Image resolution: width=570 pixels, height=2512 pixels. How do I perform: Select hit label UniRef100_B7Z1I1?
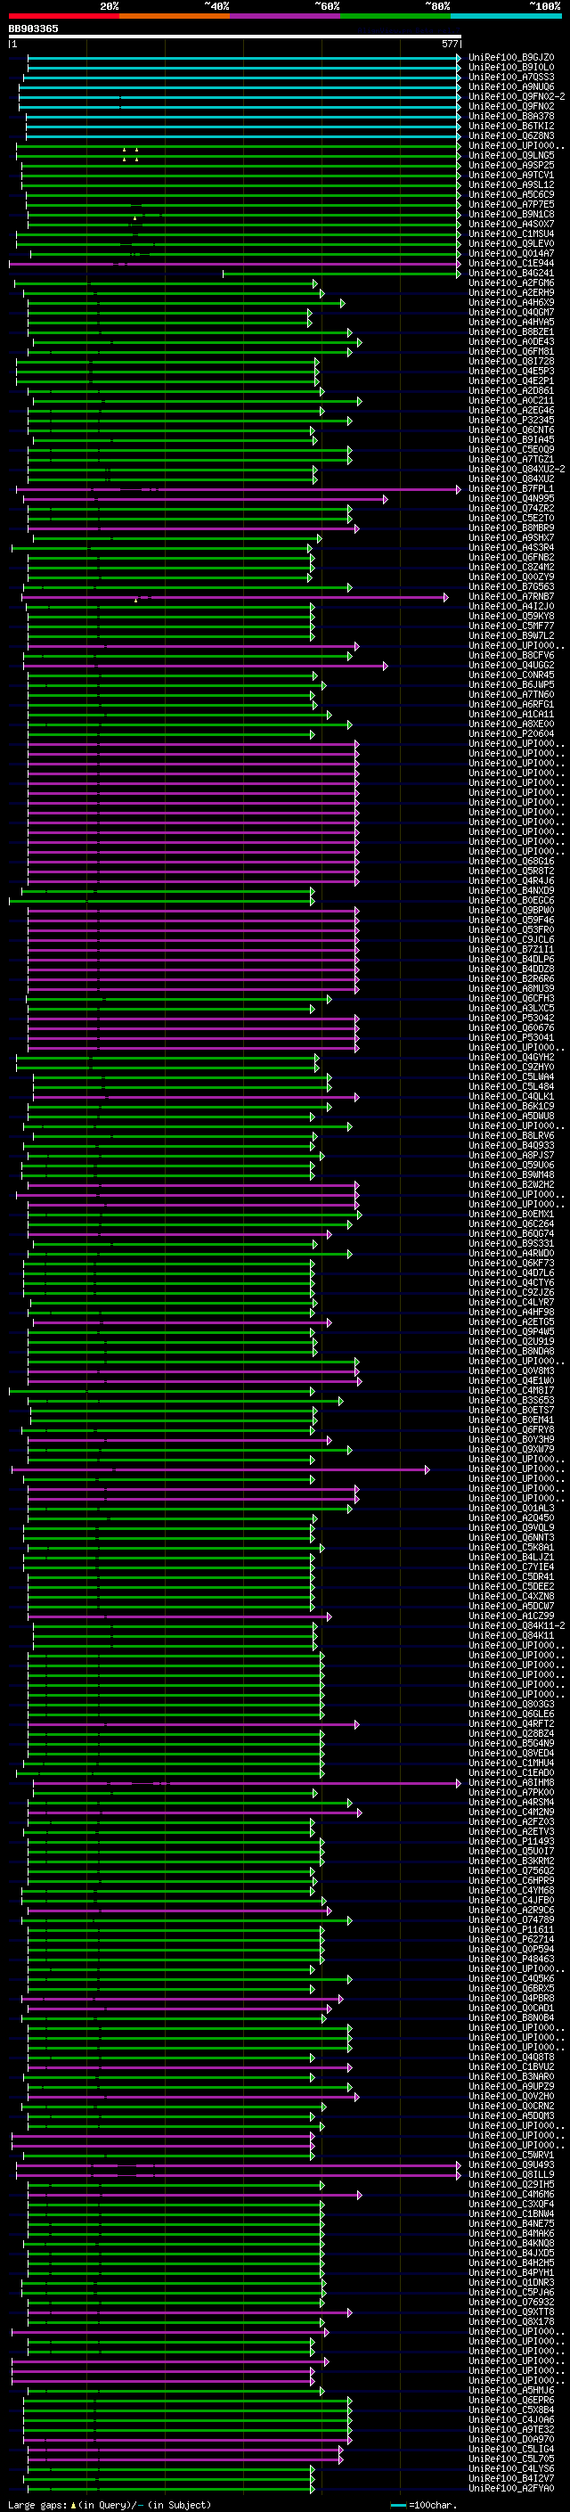511,949
